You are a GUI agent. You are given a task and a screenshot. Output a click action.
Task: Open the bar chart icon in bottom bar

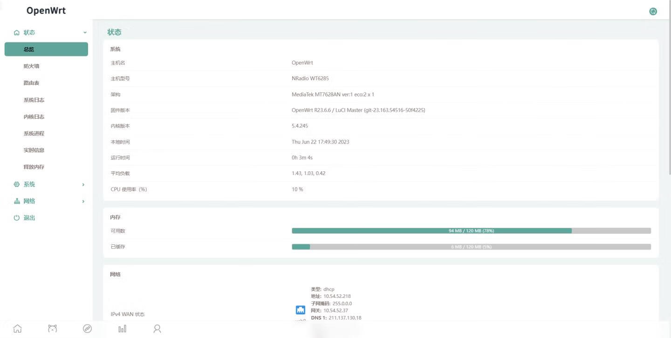pos(122,329)
